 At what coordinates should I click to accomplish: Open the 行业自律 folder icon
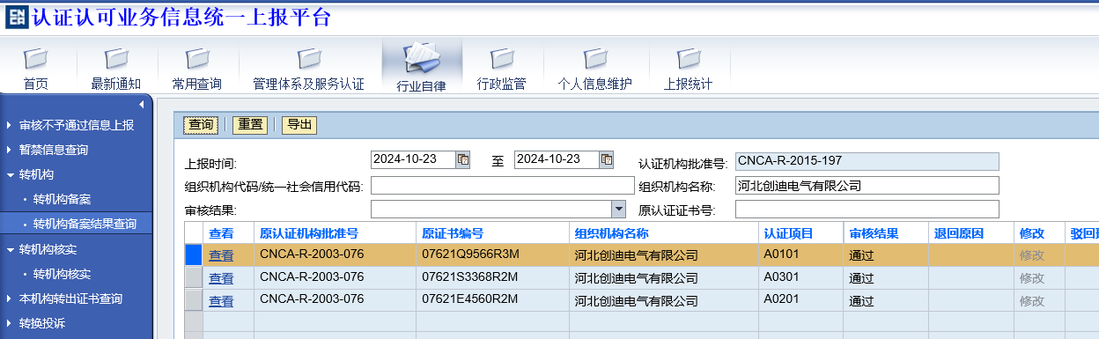[421, 58]
